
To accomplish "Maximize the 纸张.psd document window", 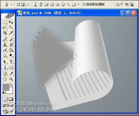I will pyautogui.click(x=128, y=13).
